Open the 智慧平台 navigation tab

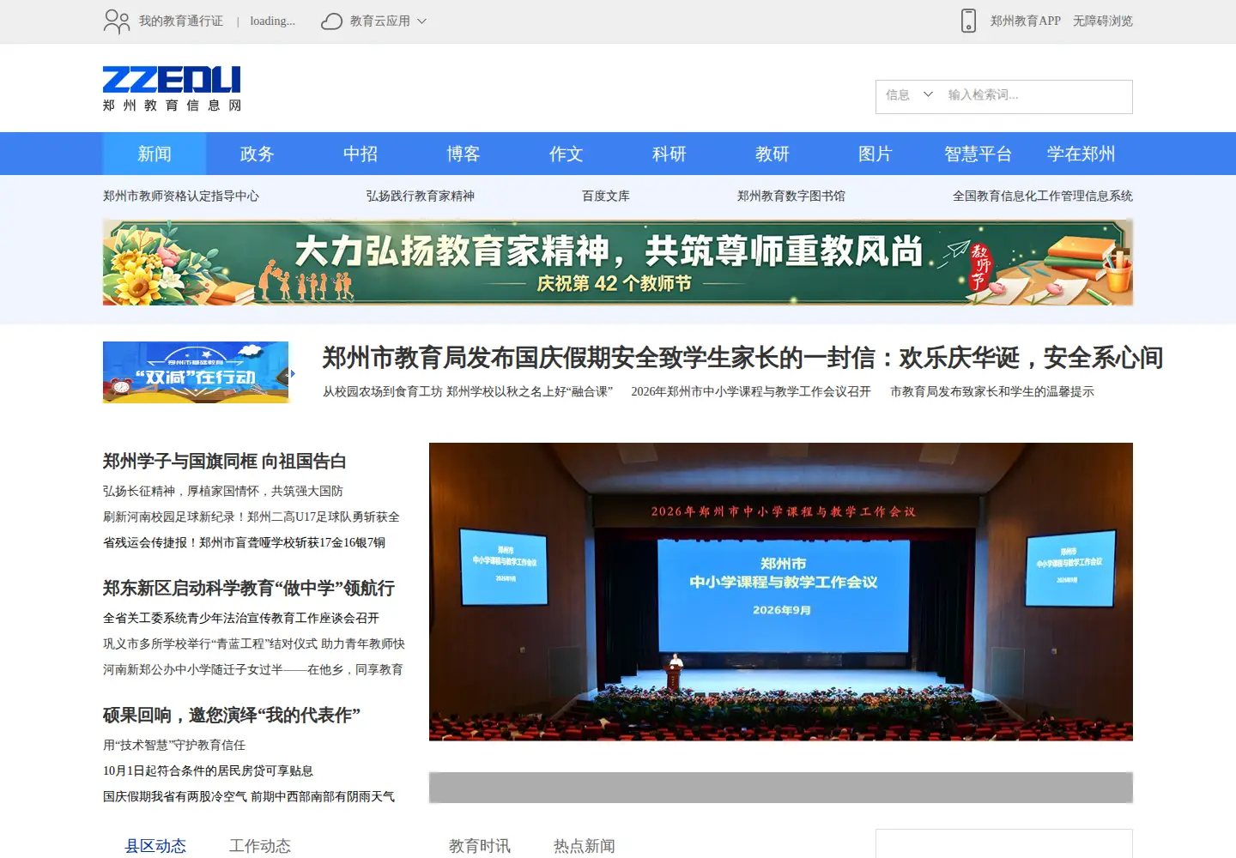978,154
